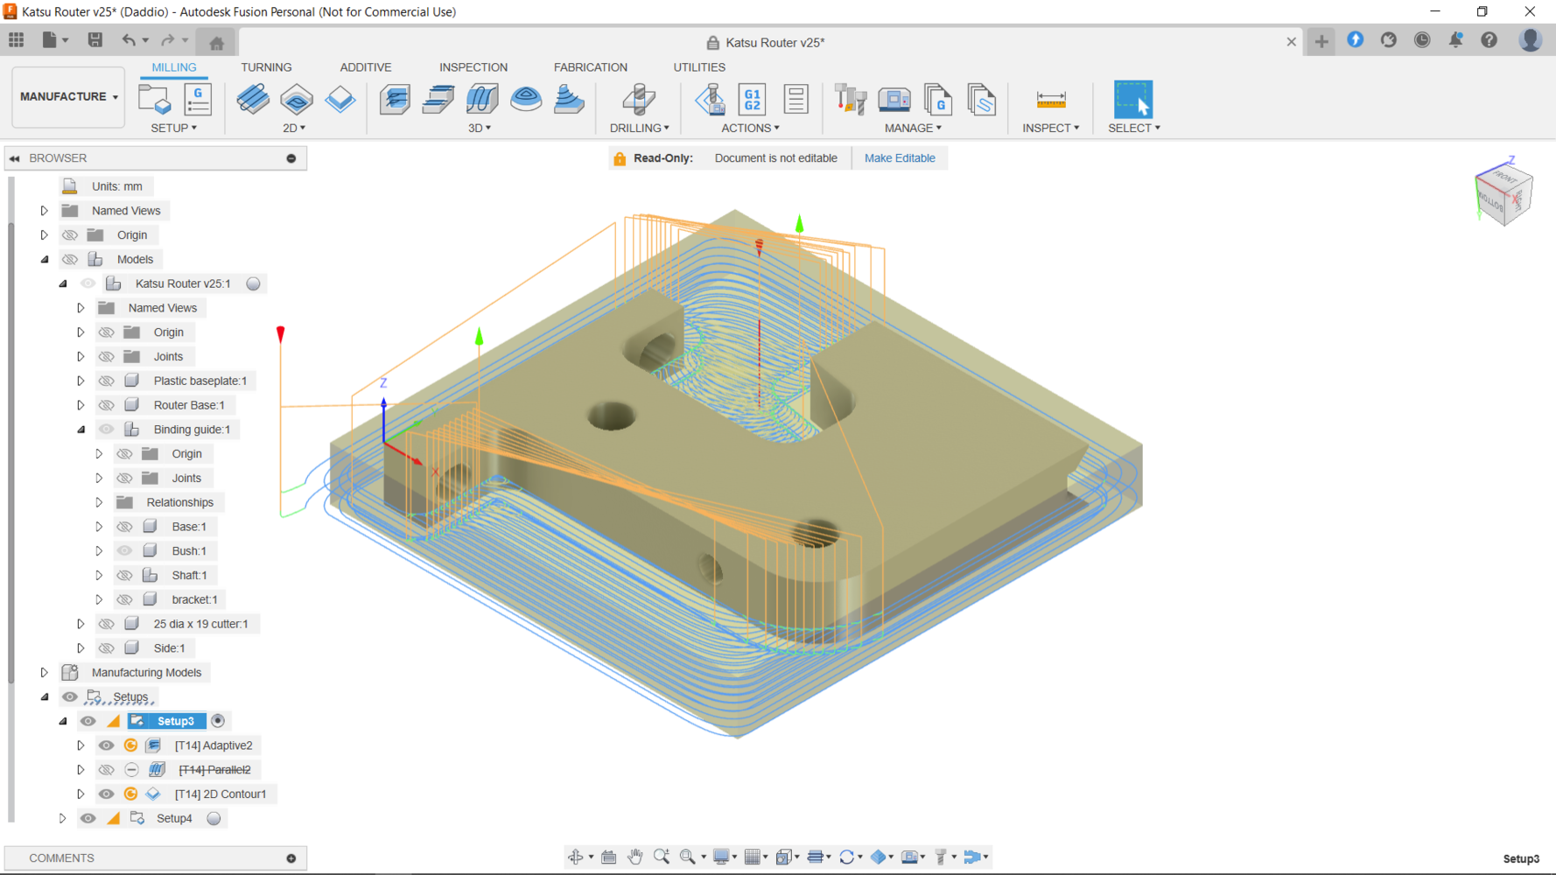Select the 3D Pocket Clearing tool
Image resolution: width=1556 pixels, height=875 pixels.
[438, 99]
